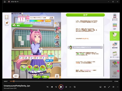Toggle the repeat mode button
This screenshot has width=122, height=91.
75,87
